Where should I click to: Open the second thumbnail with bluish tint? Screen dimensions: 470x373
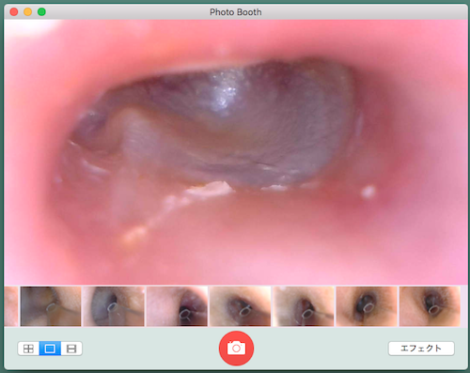click(x=114, y=306)
